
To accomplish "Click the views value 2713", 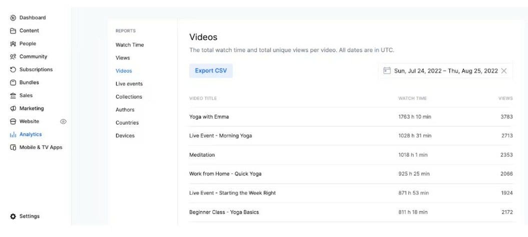I will click(x=506, y=136).
